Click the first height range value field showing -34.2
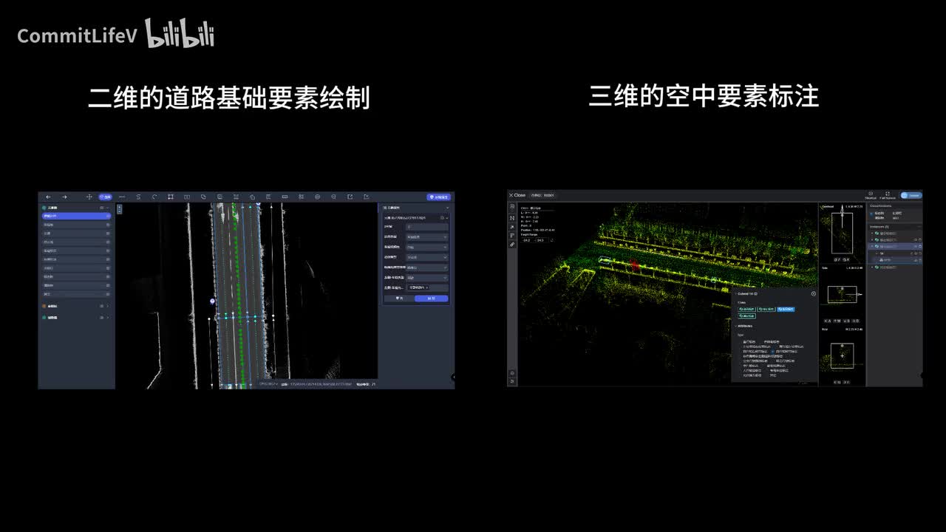946x532 pixels. (x=526, y=240)
